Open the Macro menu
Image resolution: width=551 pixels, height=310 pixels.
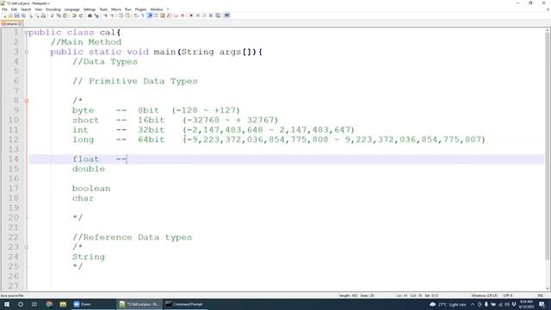116,9
